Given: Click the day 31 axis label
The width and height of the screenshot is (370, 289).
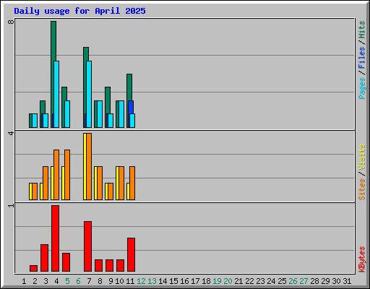Looking at the screenshot, I should [x=347, y=281].
